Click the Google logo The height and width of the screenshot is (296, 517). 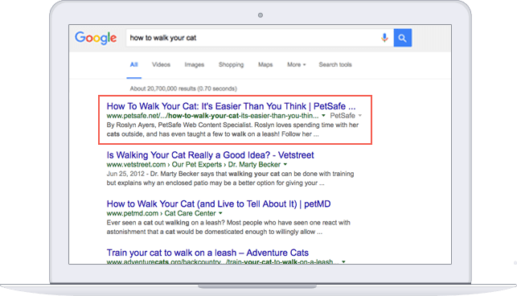coord(96,38)
